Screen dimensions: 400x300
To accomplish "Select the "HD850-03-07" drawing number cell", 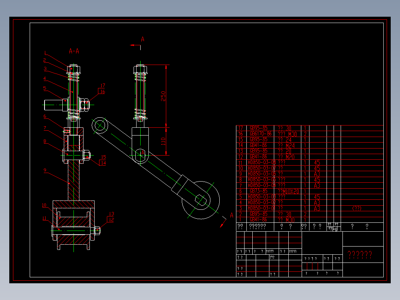I will point(262,168).
